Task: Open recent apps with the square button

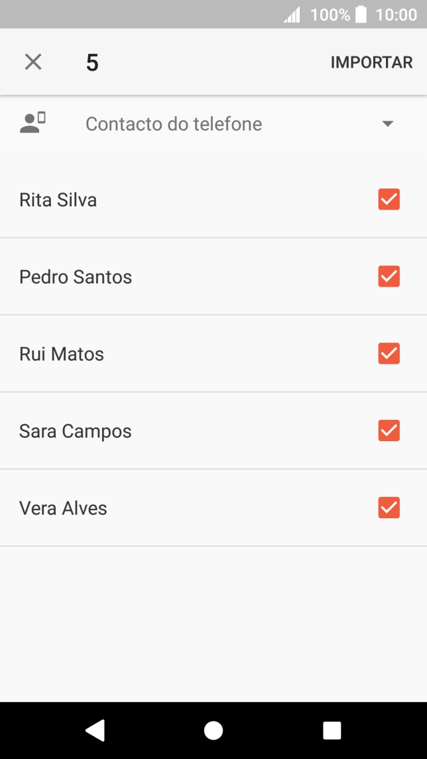Action: point(331,729)
